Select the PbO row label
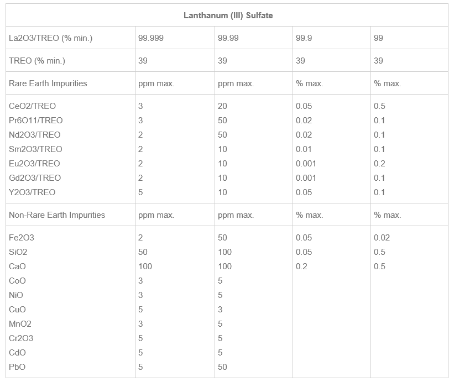454x387 pixels. coord(17,367)
